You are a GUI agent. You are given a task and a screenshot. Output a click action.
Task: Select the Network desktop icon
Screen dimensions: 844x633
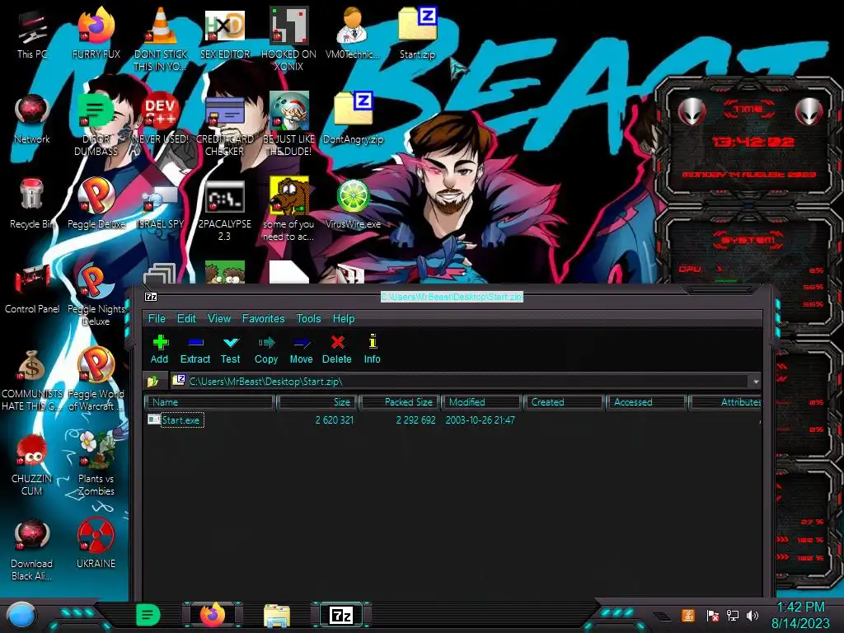coord(32,119)
